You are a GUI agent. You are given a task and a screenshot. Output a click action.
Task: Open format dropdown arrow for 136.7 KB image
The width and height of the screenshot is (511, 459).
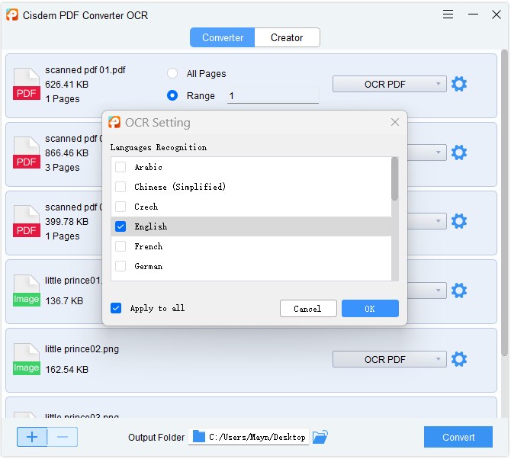tap(438, 290)
